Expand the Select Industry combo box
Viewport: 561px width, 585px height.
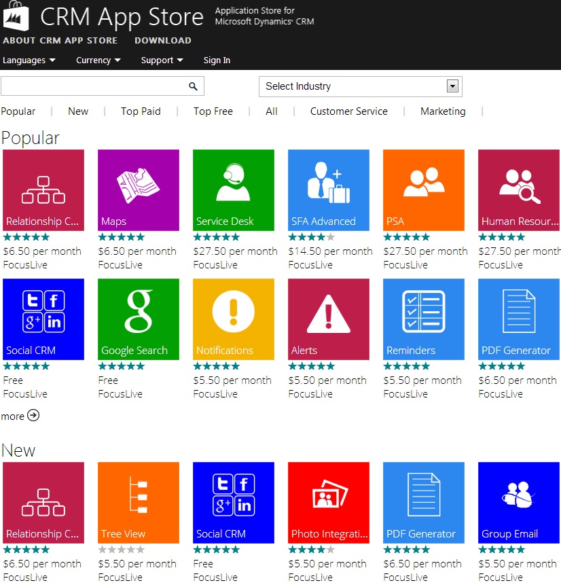(360, 86)
